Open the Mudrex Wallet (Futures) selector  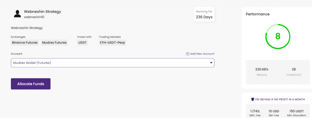click(x=113, y=63)
